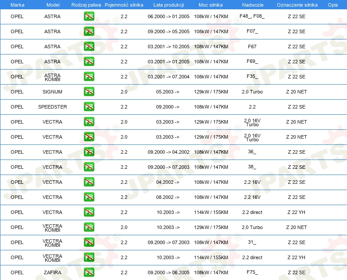Click 2.0 Turbo body in SIGNUM row

(x=252, y=92)
